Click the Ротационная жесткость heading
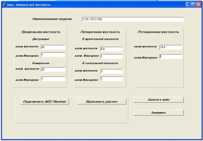 (158, 32)
